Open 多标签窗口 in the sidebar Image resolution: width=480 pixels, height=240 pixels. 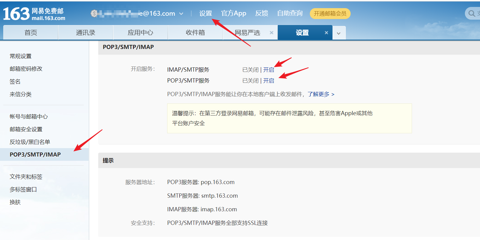[23, 190]
